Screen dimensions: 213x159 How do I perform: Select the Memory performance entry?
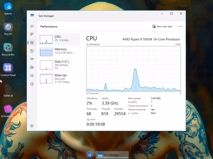click(x=60, y=52)
